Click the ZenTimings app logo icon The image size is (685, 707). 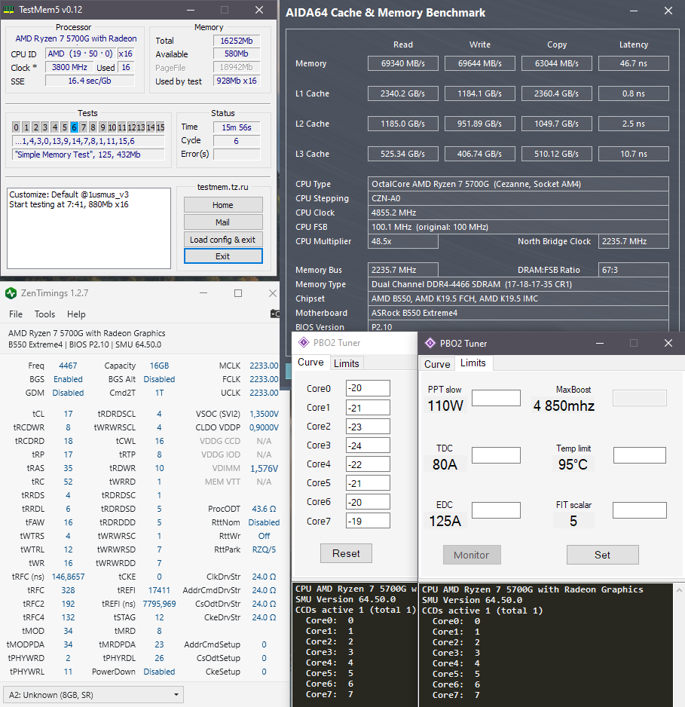point(11,293)
